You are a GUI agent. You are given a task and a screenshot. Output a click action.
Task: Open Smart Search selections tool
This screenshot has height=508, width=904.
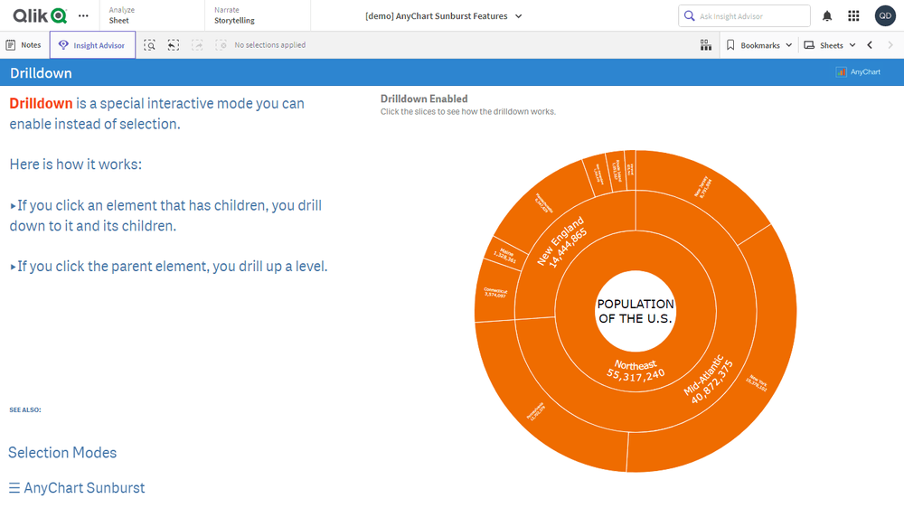(x=150, y=45)
